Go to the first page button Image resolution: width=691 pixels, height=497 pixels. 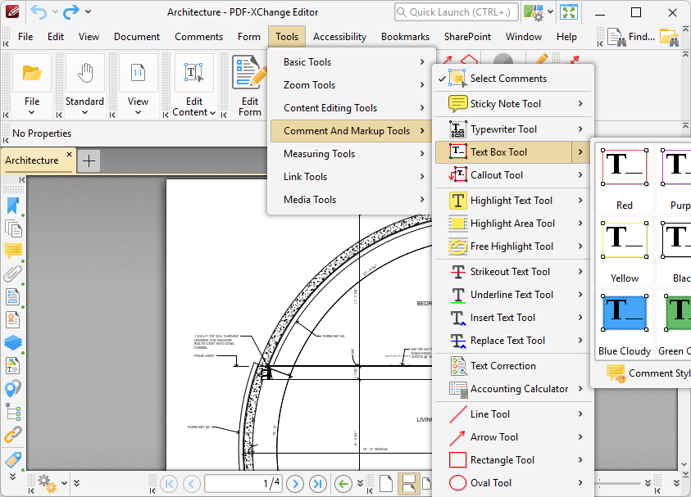point(169,484)
